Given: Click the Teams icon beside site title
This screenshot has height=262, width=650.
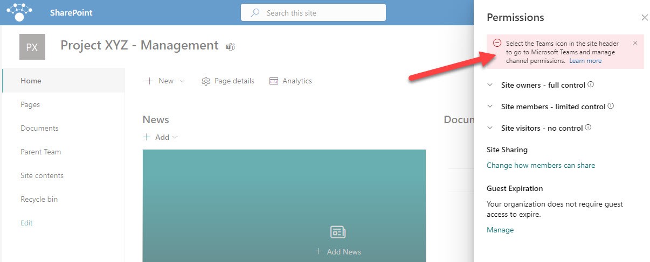Looking at the screenshot, I should 231,46.
